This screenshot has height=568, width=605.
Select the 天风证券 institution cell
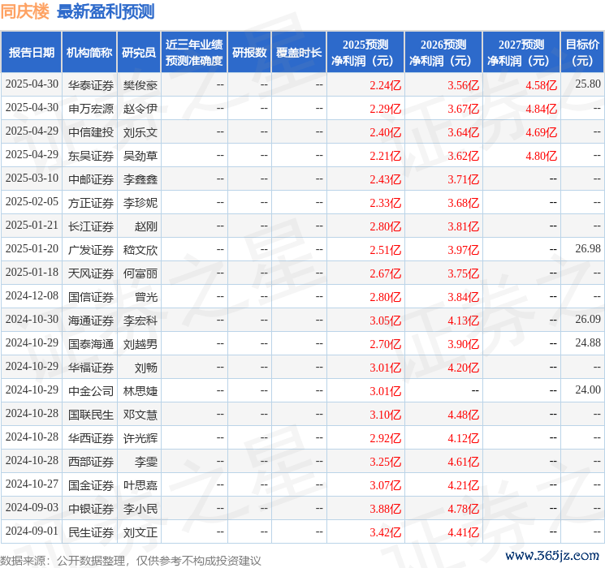[91, 273]
